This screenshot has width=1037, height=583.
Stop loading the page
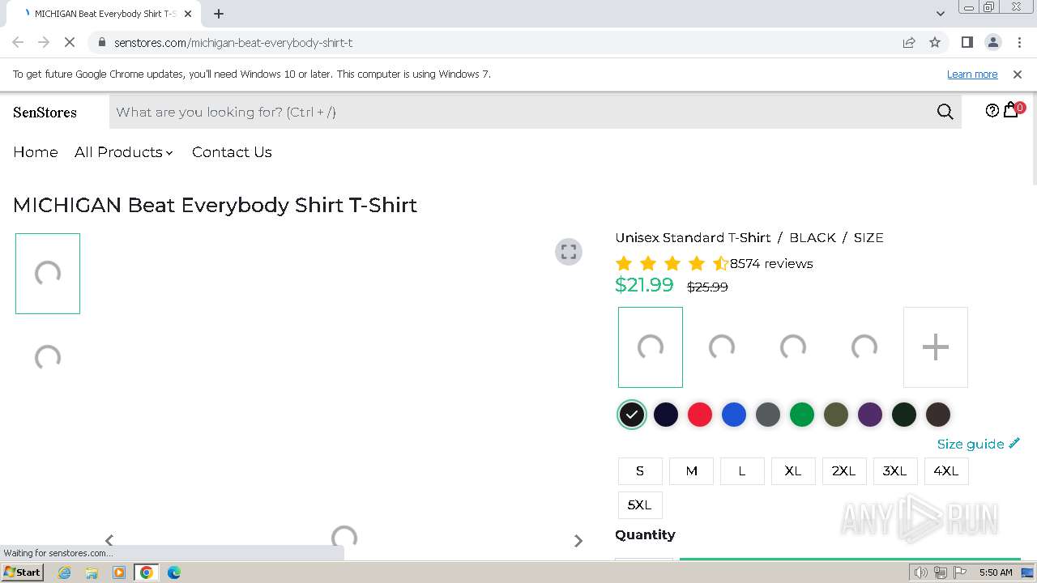pyautogui.click(x=70, y=42)
